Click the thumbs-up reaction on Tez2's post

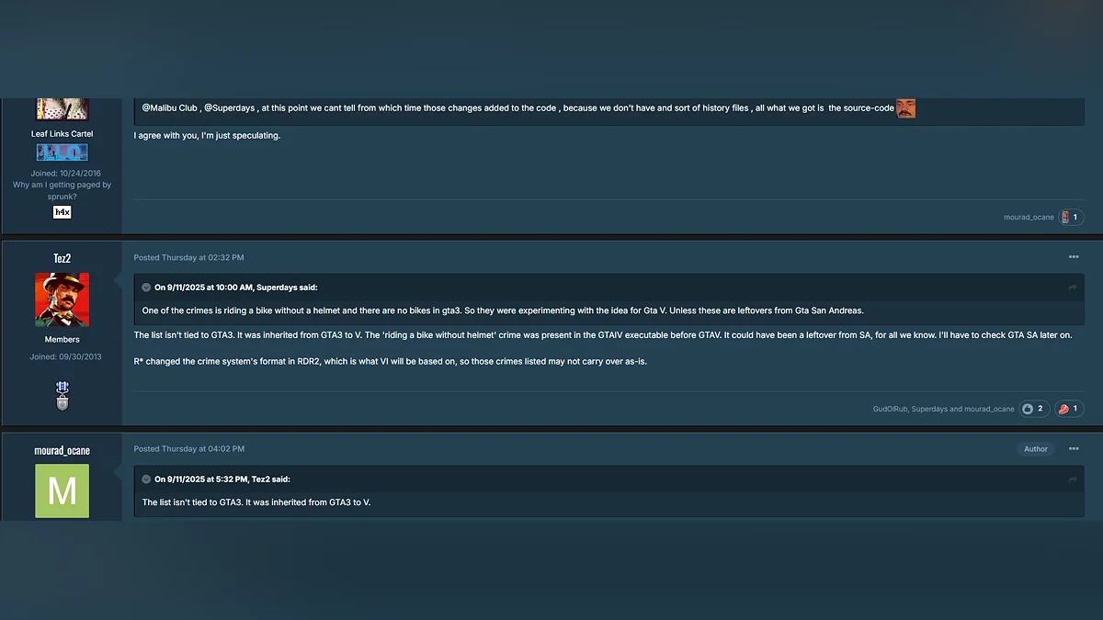tap(1028, 409)
